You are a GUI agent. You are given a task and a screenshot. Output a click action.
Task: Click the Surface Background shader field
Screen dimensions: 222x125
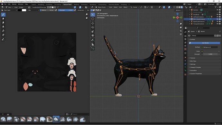tap(209, 47)
